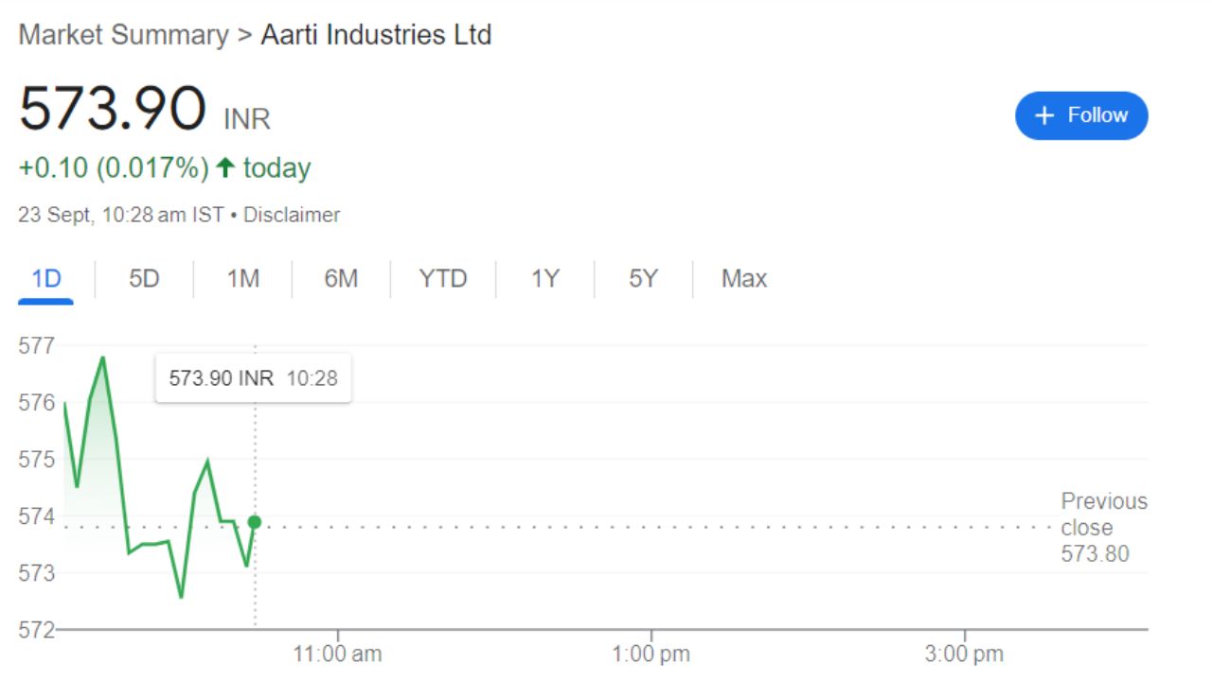Click the INR currency label

(247, 119)
